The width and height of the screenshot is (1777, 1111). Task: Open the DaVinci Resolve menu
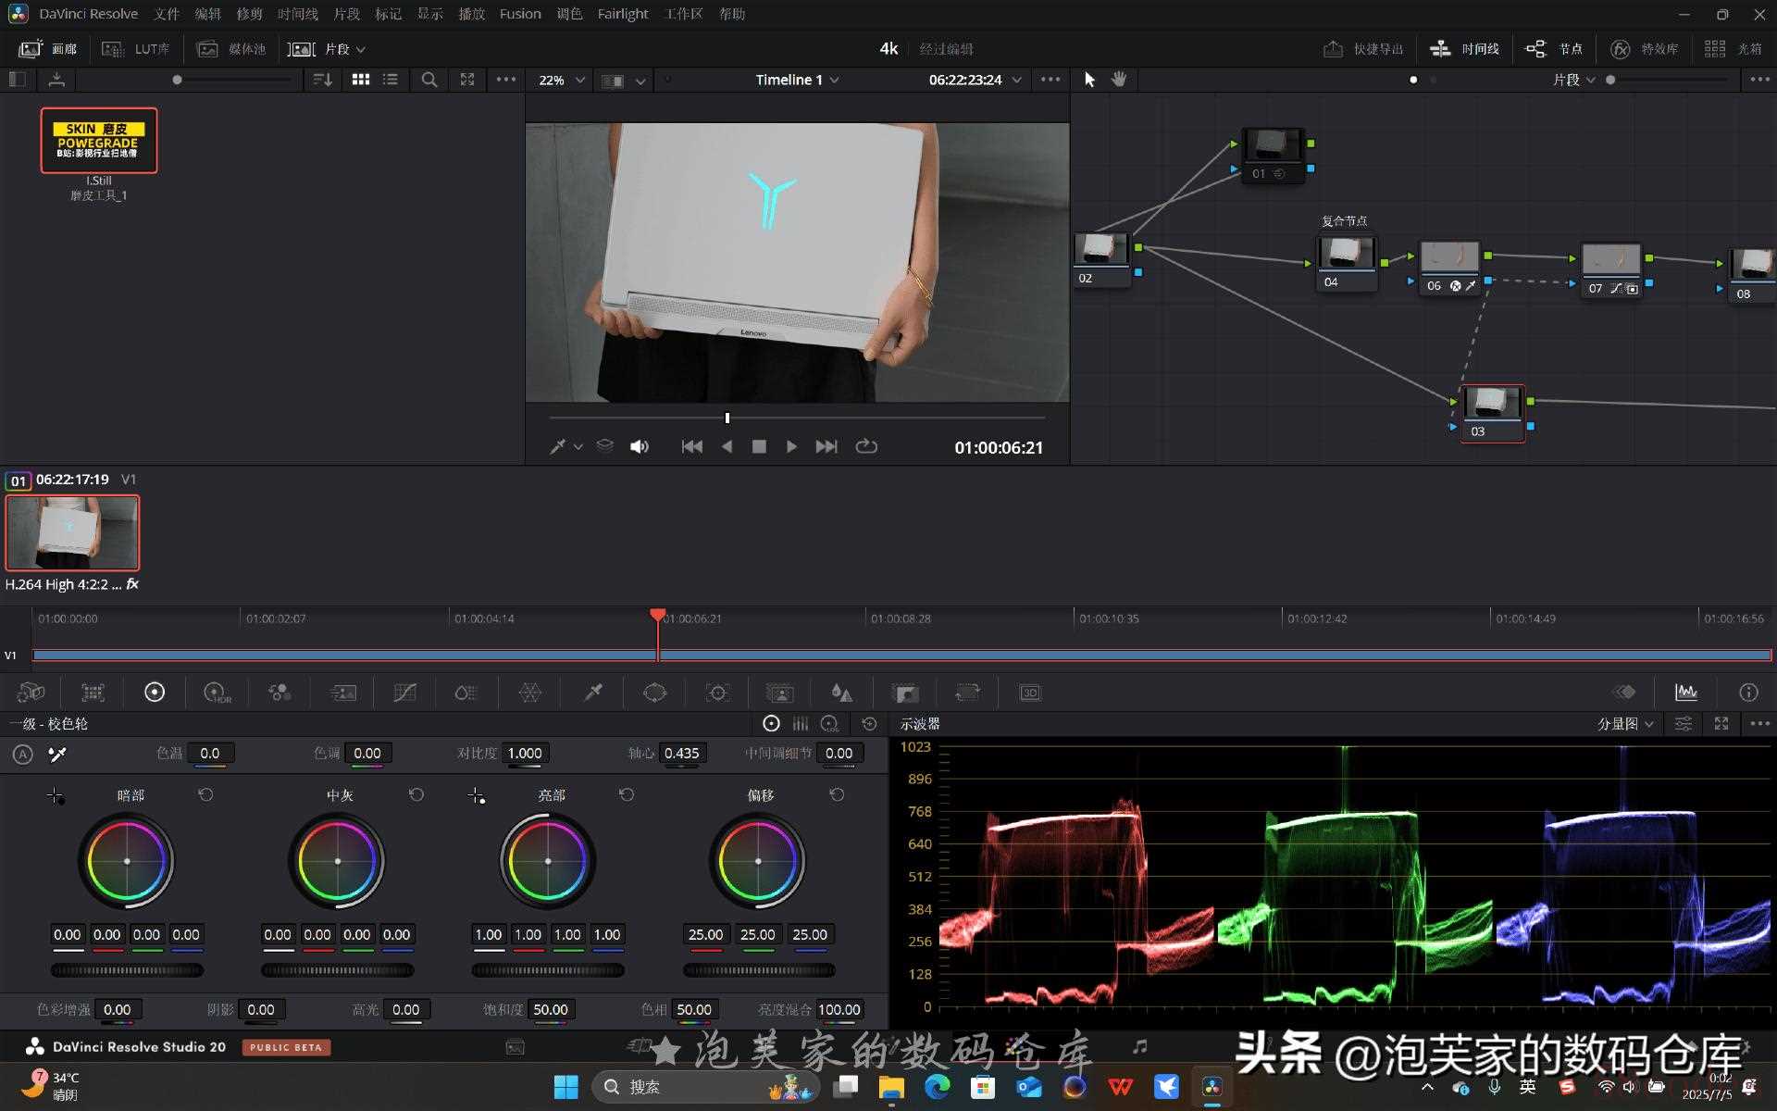pos(88,14)
